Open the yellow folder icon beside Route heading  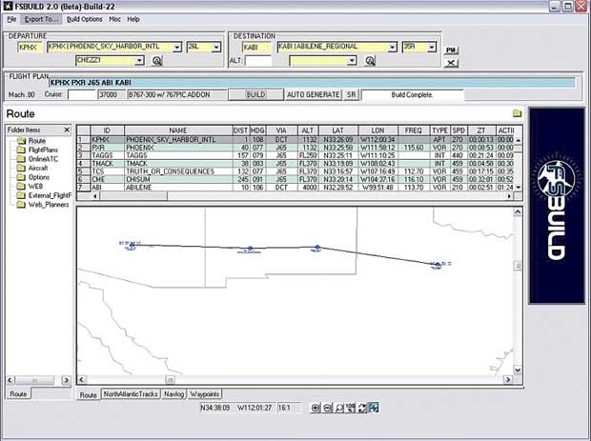coord(517,113)
